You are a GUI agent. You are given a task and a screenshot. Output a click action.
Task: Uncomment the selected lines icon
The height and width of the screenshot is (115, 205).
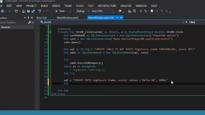[145, 11]
